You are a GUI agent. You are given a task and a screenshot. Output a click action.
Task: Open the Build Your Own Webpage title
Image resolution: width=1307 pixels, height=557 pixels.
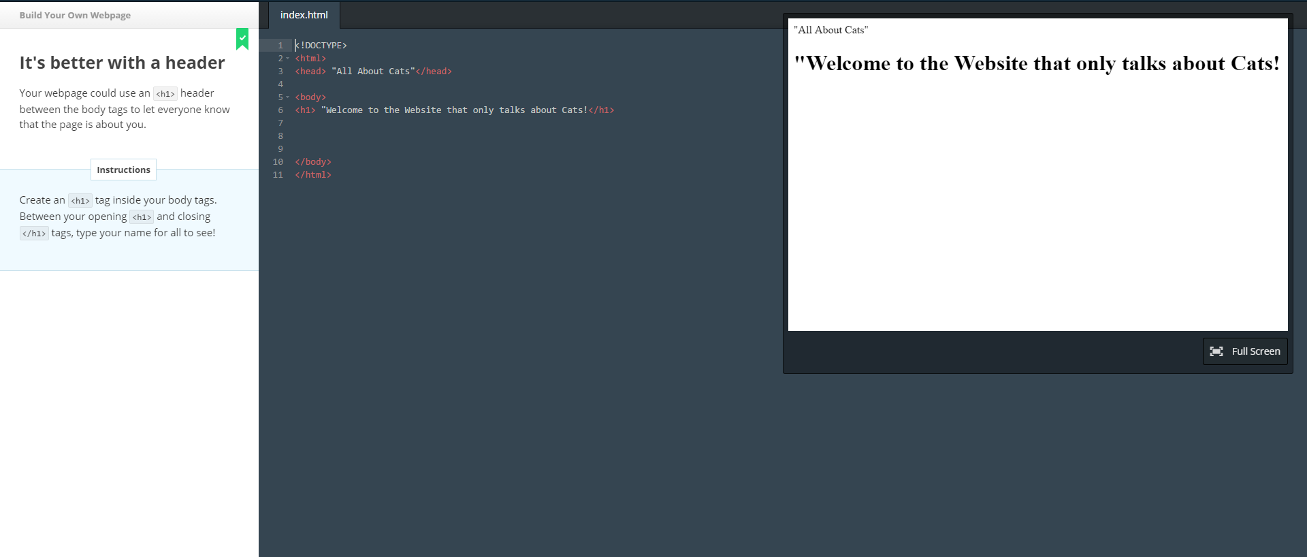coord(75,15)
